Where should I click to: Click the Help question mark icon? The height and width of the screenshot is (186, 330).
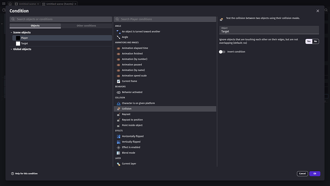[12, 174]
